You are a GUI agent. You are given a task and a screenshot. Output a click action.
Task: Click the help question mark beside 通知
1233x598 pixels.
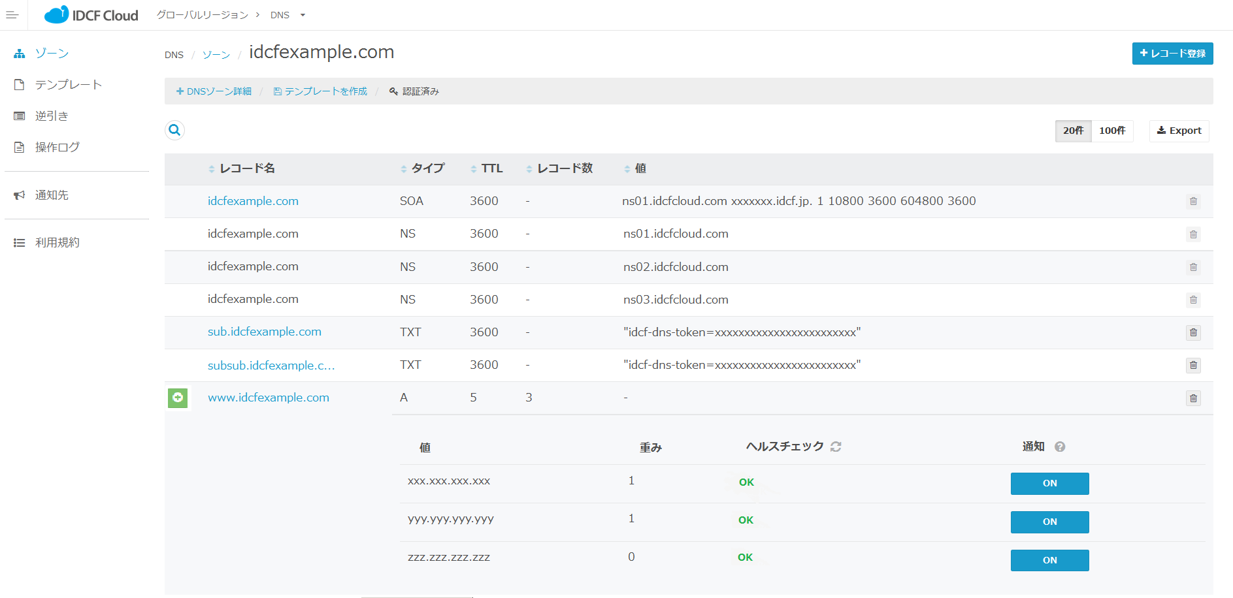click(x=1060, y=447)
